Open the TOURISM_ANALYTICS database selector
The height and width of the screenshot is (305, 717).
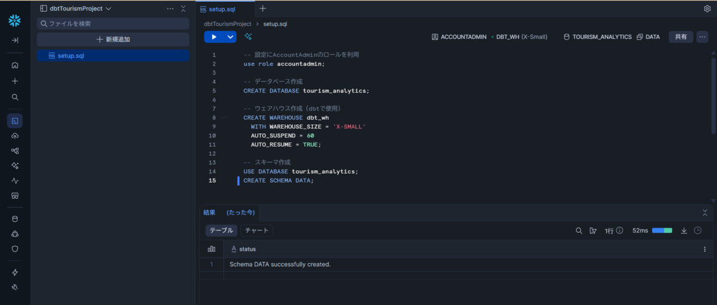pyautogui.click(x=597, y=37)
